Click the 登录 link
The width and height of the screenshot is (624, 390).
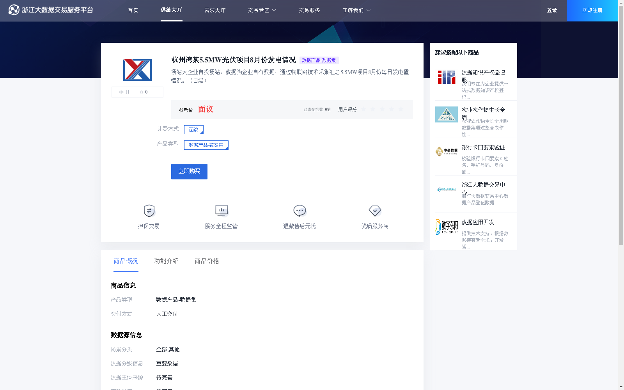(x=552, y=10)
